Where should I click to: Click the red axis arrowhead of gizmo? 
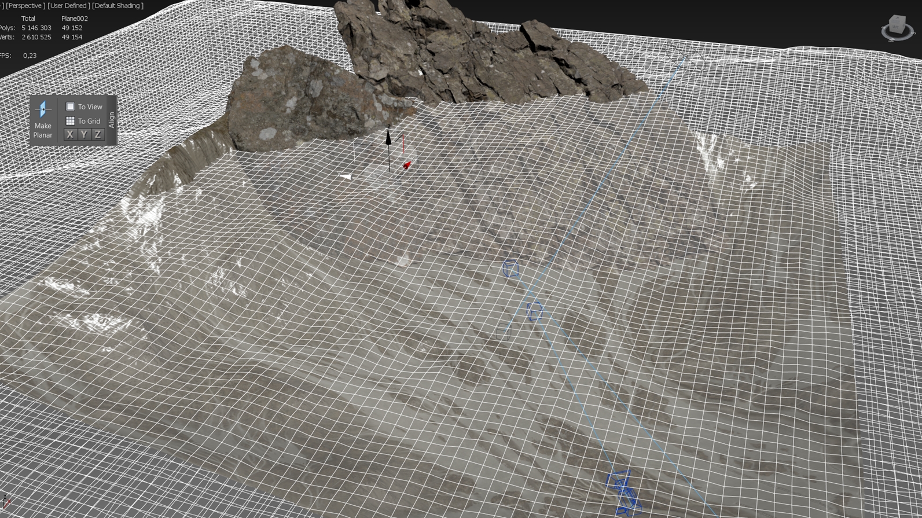[408, 166]
